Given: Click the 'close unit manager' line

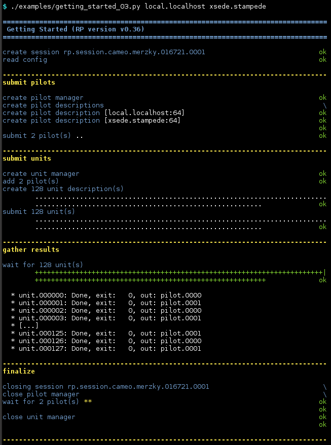Looking at the screenshot, I should pos(39,417).
